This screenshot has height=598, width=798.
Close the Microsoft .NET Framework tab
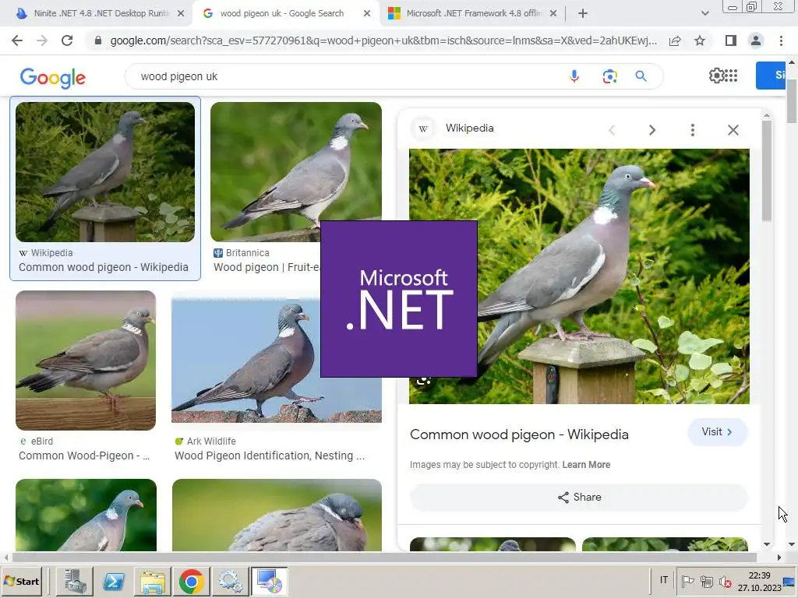554,14
